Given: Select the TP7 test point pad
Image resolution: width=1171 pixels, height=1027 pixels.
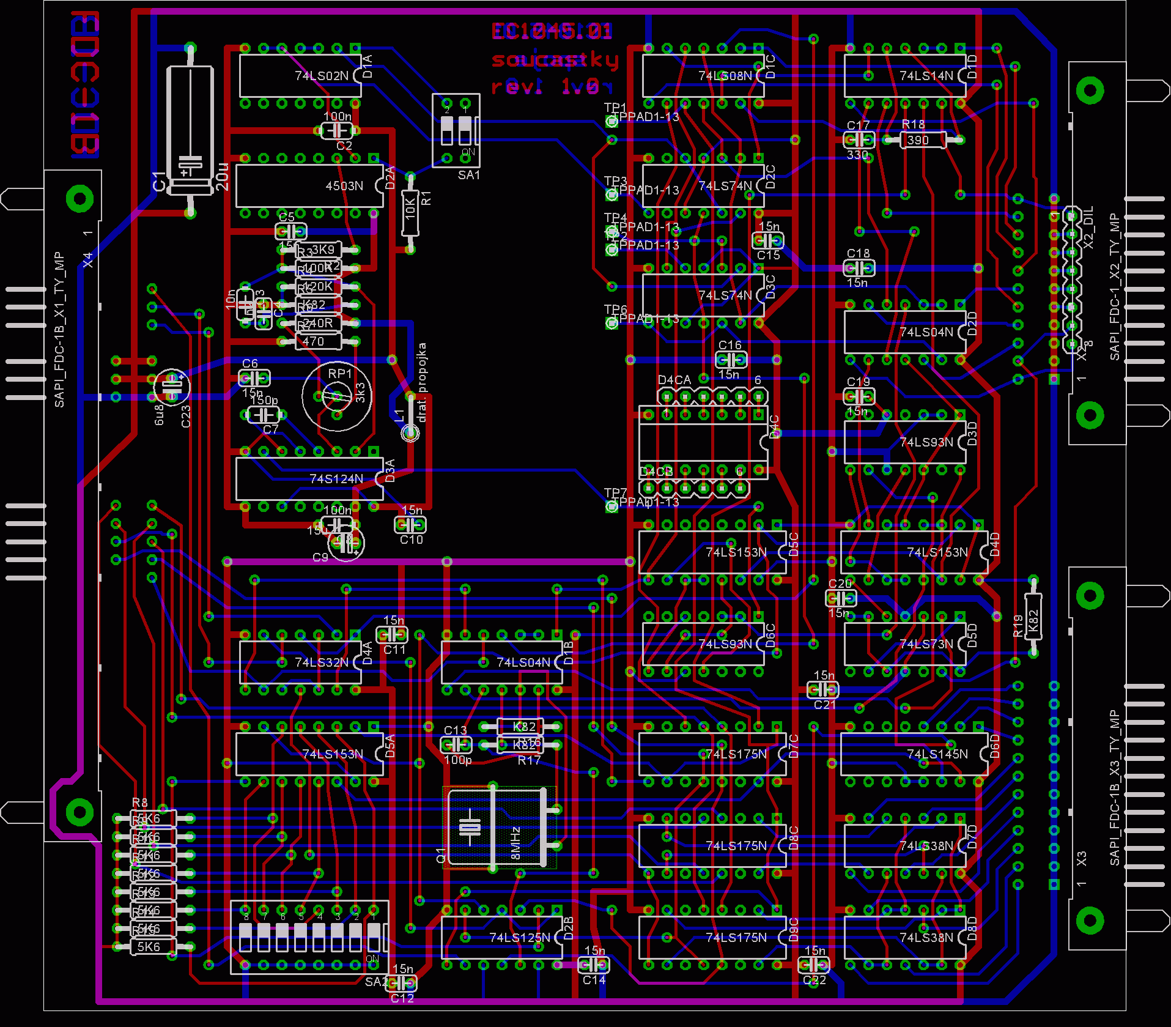Looking at the screenshot, I should coord(611,506).
